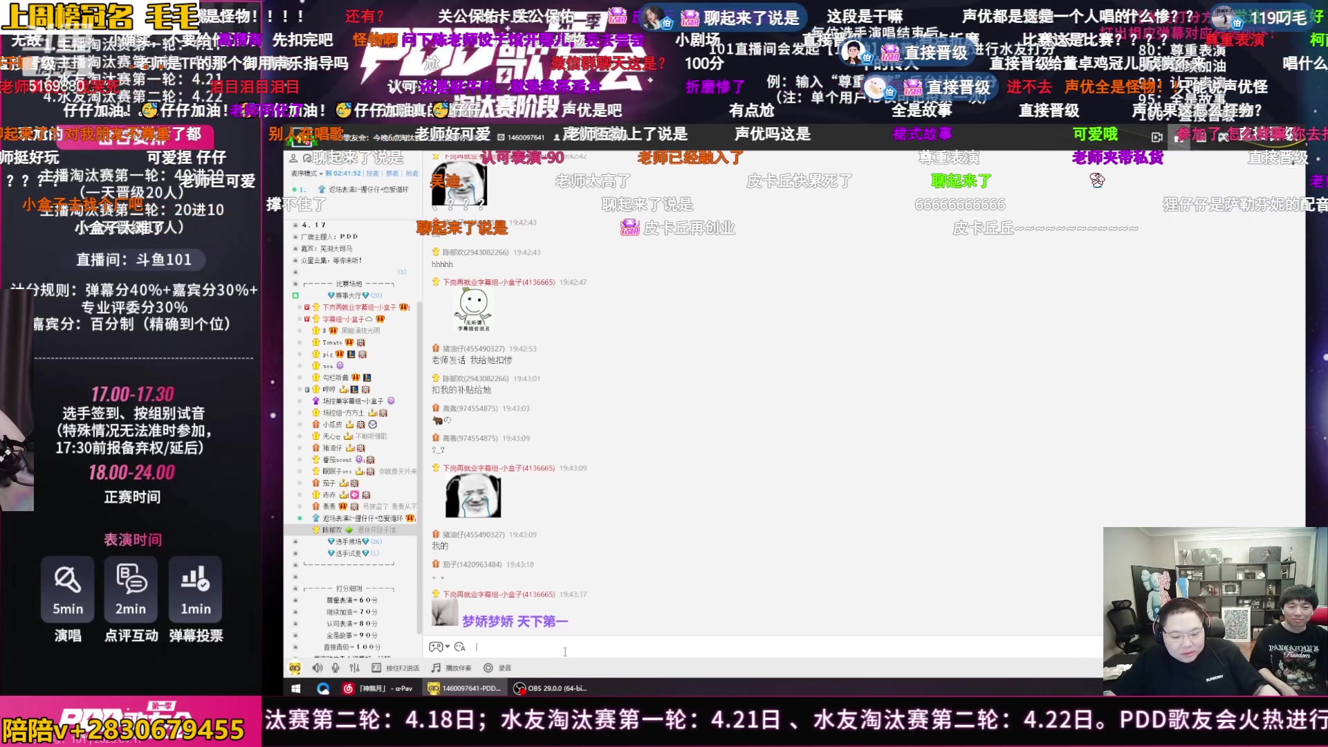1328x747 pixels.
Task: Expand the arrow beside game controller icon
Action: point(448,647)
